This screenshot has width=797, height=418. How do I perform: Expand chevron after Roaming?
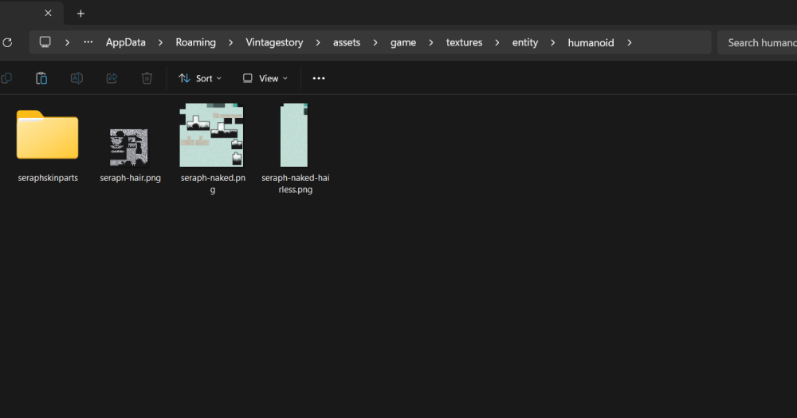(231, 43)
